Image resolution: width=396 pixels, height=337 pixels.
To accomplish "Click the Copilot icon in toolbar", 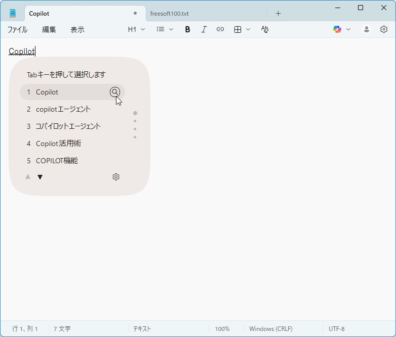I will tap(337, 29).
